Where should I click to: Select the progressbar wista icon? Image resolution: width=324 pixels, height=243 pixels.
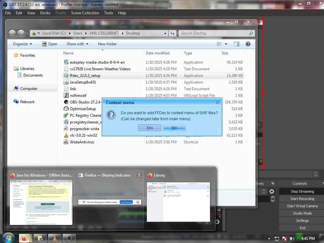coord(66,128)
